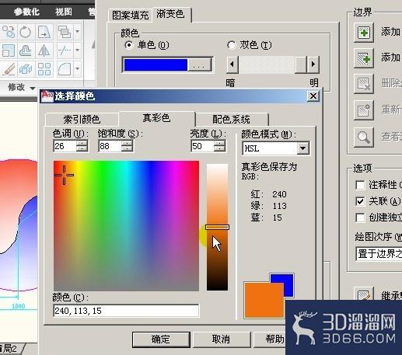Image resolution: width=402 pixels, height=355 pixels.
Task: Adjust Saturation spinner arrows
Action: pyautogui.click(x=127, y=146)
